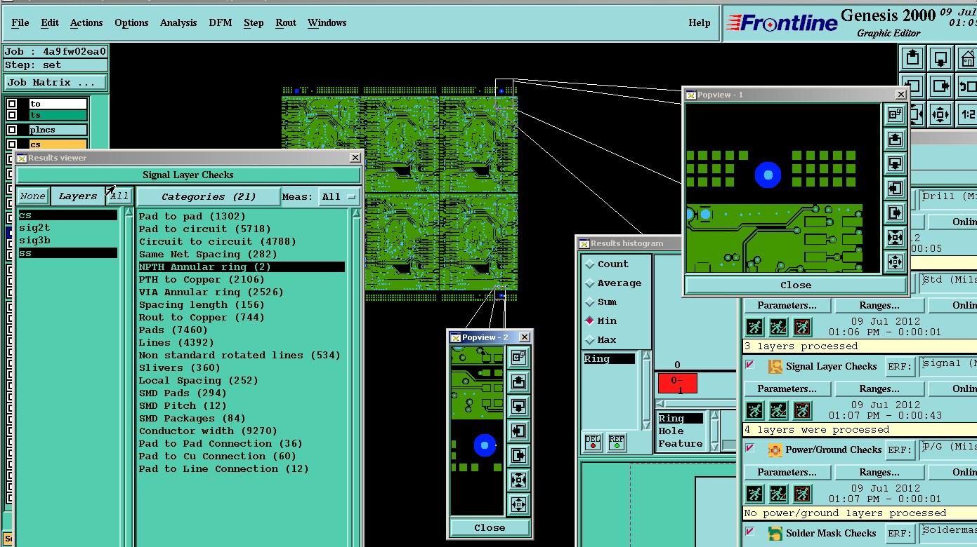Screen dimensions: 977x547
Task: Click the All button beside Layers
Action: coord(119,196)
